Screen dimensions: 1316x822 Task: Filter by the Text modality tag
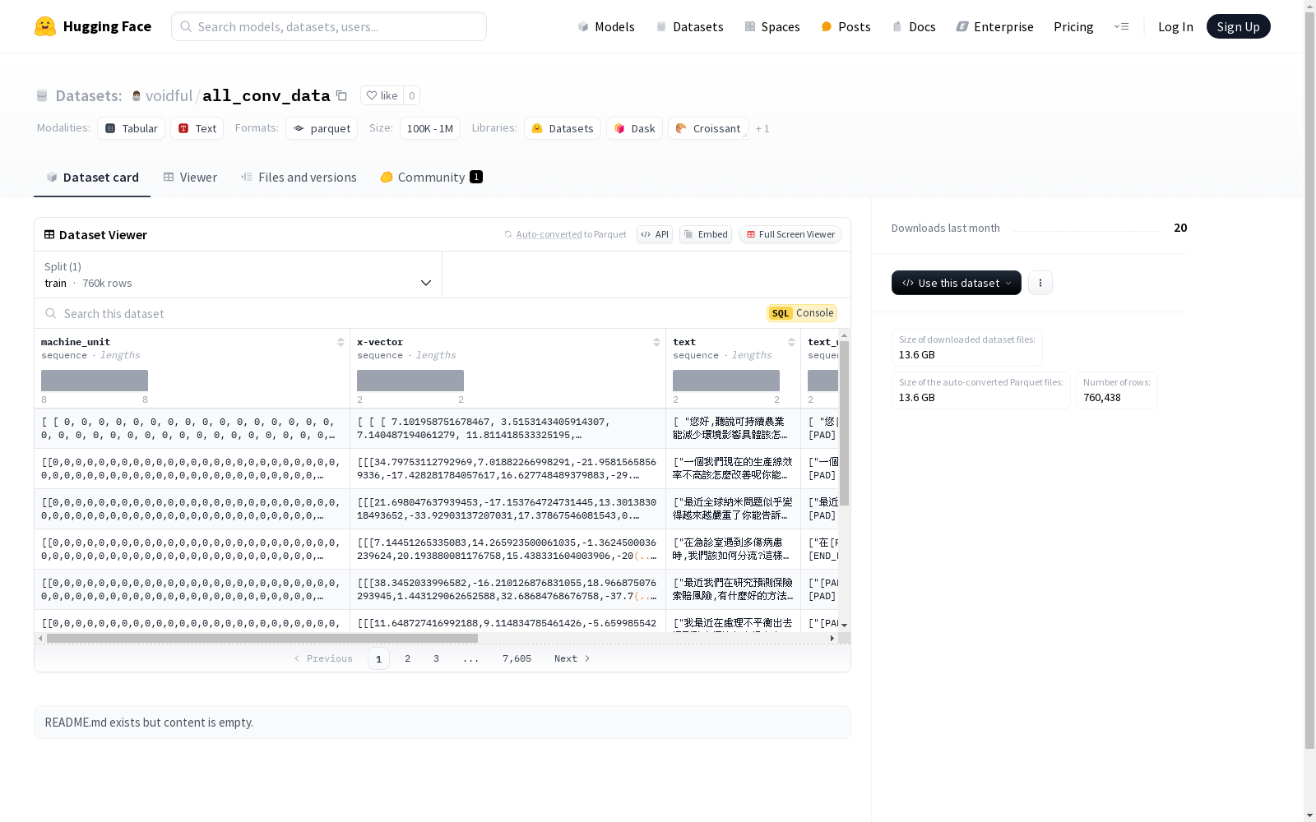(x=197, y=128)
